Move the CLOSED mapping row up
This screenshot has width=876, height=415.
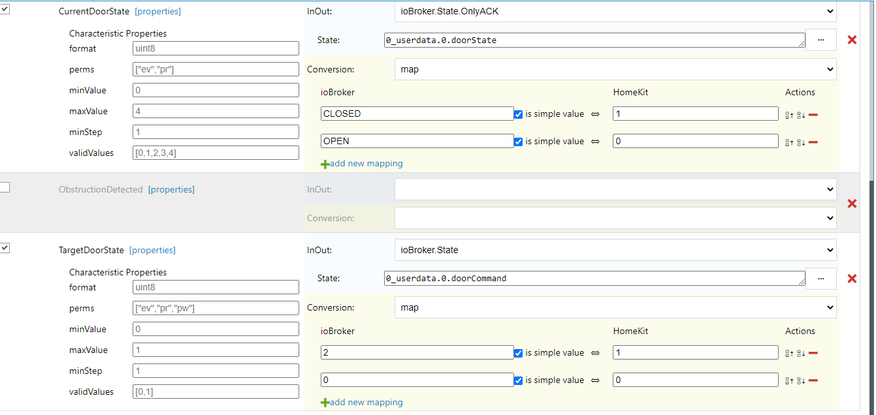789,115
